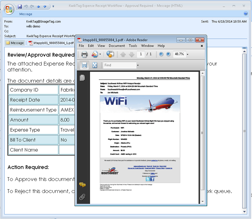Viewport: 252px width, 219px height.
Task: Click the page number field showing 1
Action: (141, 54)
